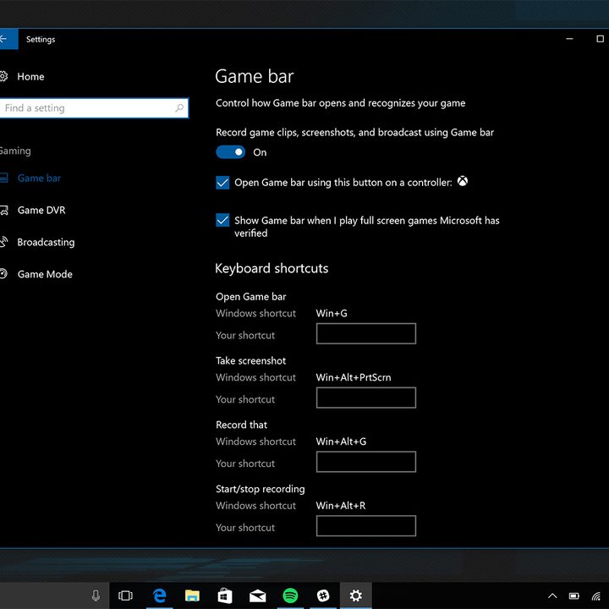The image size is (609, 609).
Task: Uncheck Open Game bar using controller button
Action: click(222, 183)
